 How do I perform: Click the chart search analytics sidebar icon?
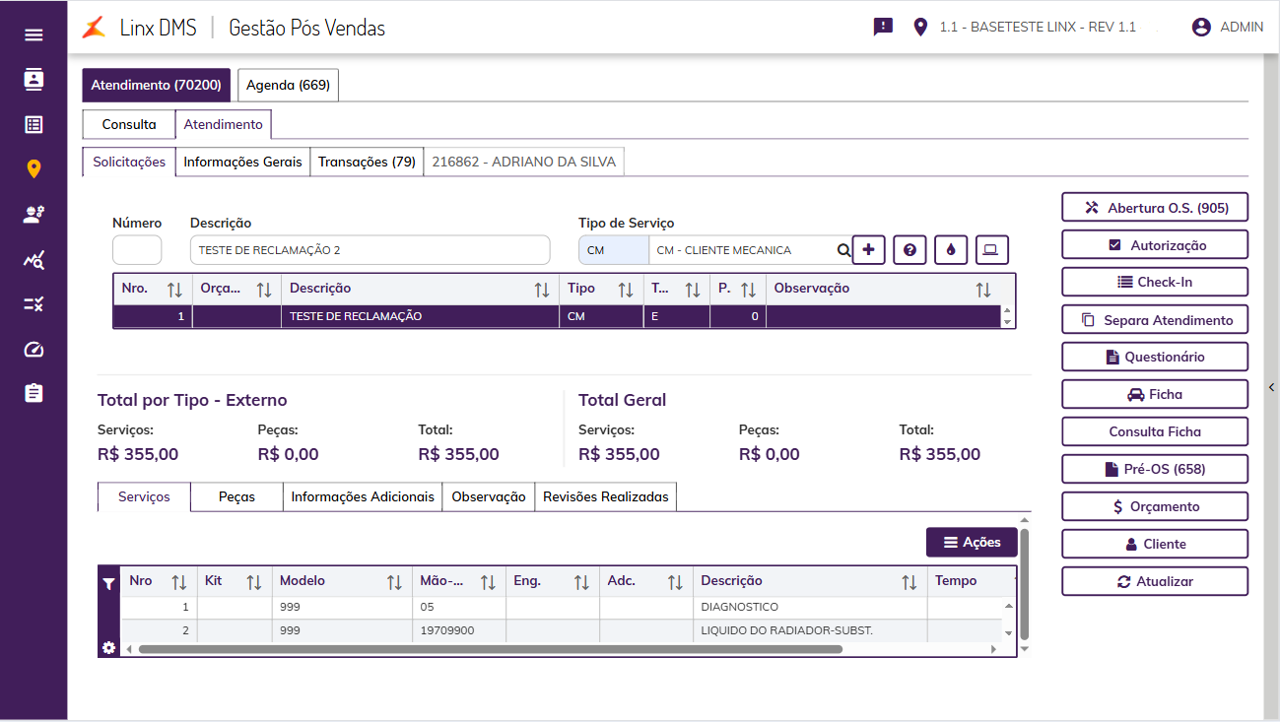click(x=34, y=260)
